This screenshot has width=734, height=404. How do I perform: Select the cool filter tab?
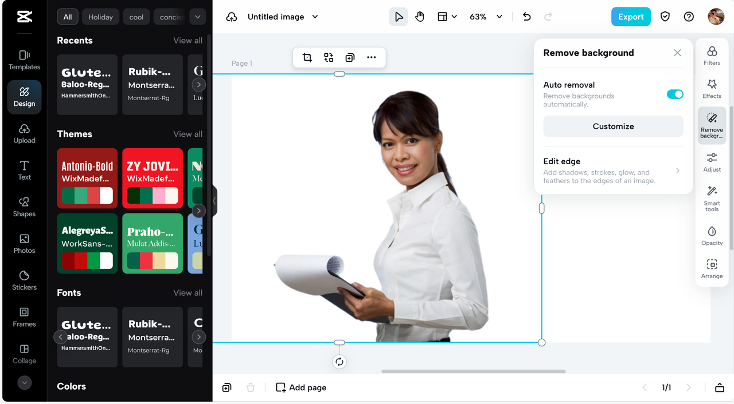pos(136,17)
